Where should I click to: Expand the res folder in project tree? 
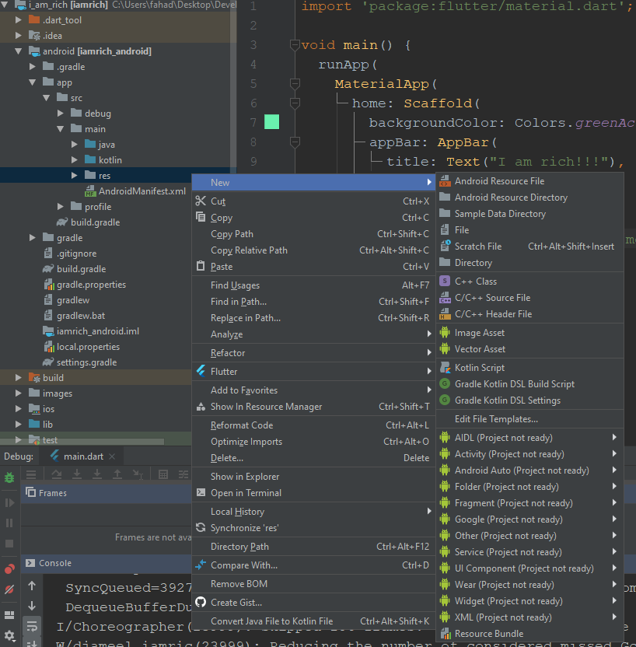pos(75,176)
